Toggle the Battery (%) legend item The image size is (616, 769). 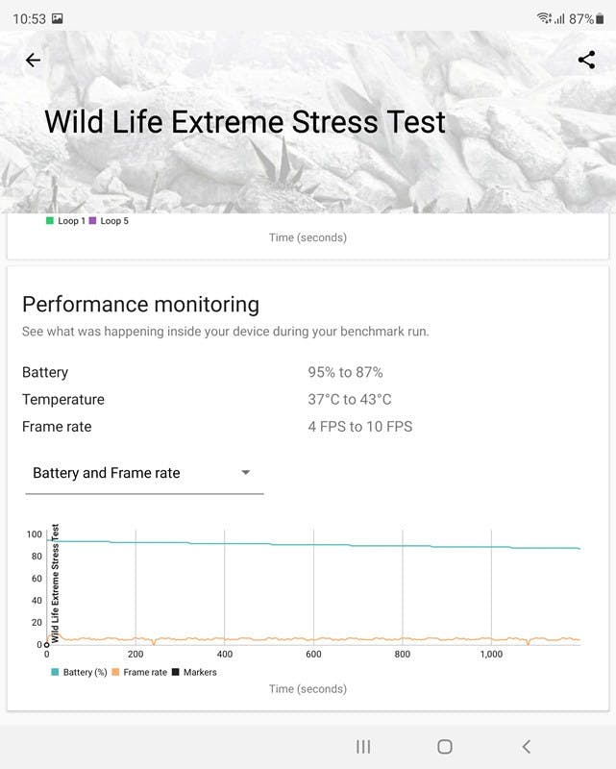click(84, 672)
